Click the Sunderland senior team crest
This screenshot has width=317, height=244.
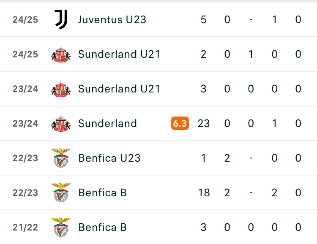click(x=61, y=123)
